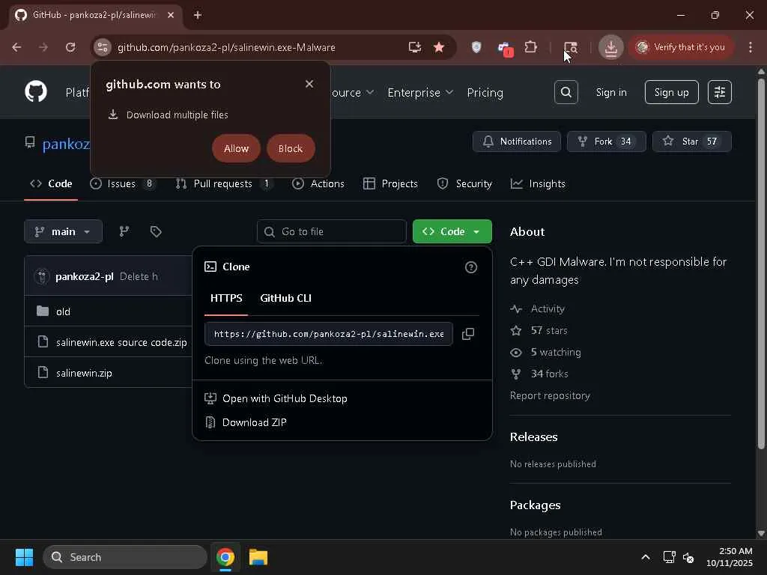Click the clone URL text field
The height and width of the screenshot is (575, 767).
(x=329, y=334)
